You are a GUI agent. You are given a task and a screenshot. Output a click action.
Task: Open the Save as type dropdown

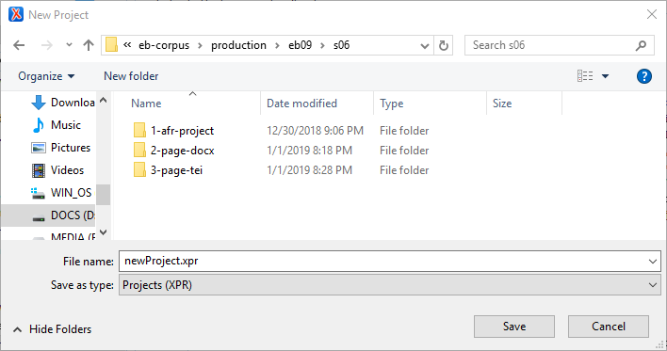click(390, 285)
